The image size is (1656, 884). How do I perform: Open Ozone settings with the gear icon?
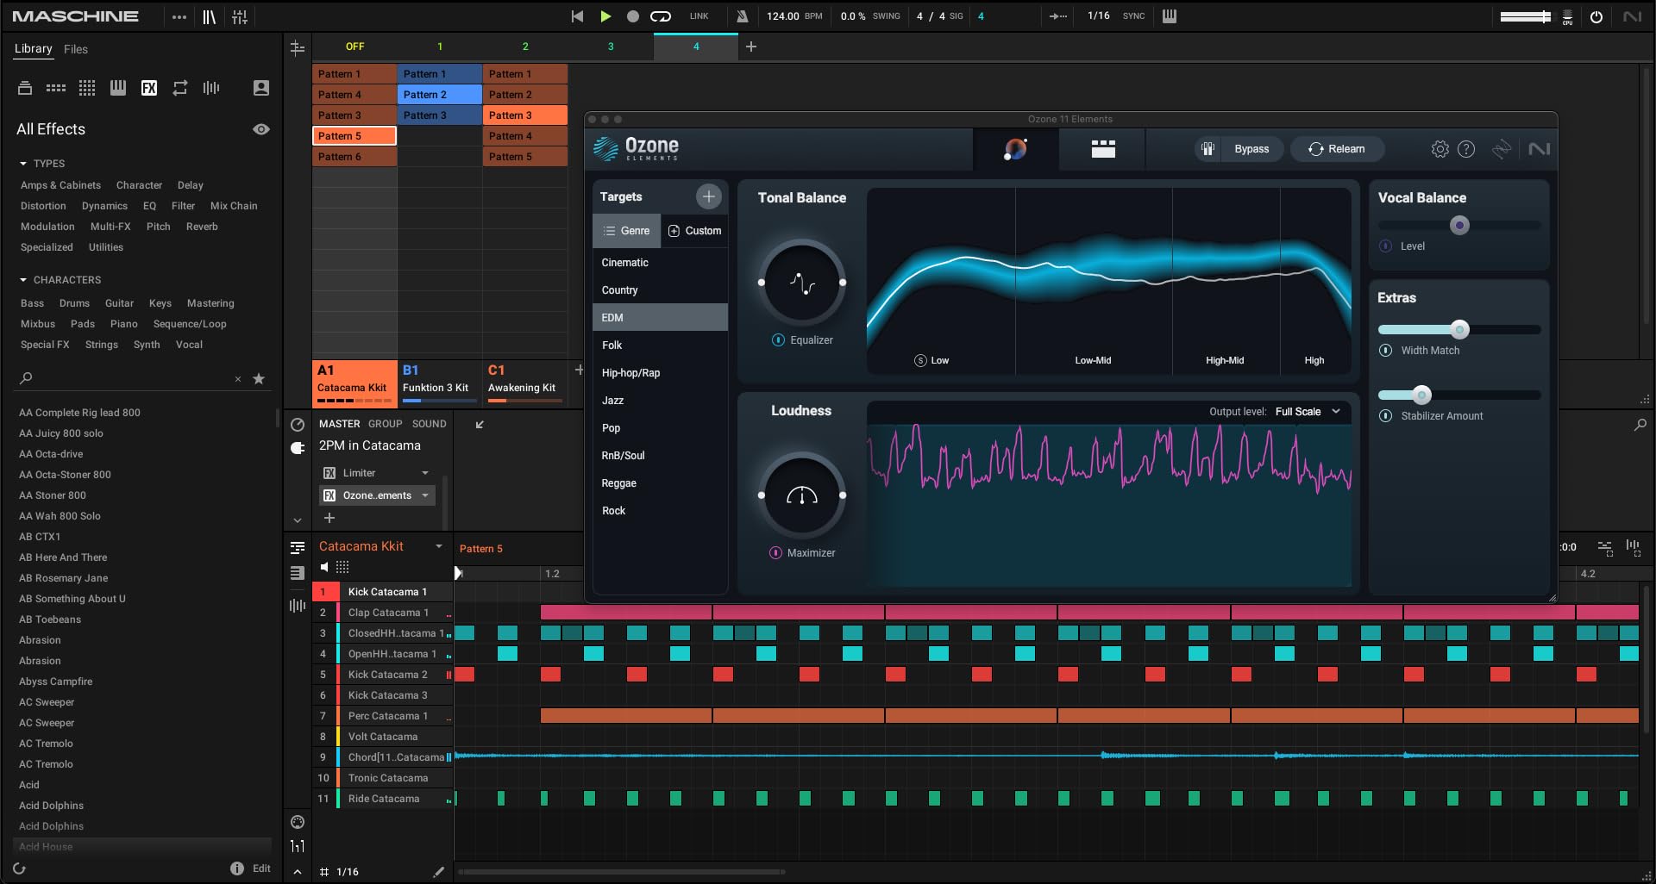click(x=1439, y=148)
